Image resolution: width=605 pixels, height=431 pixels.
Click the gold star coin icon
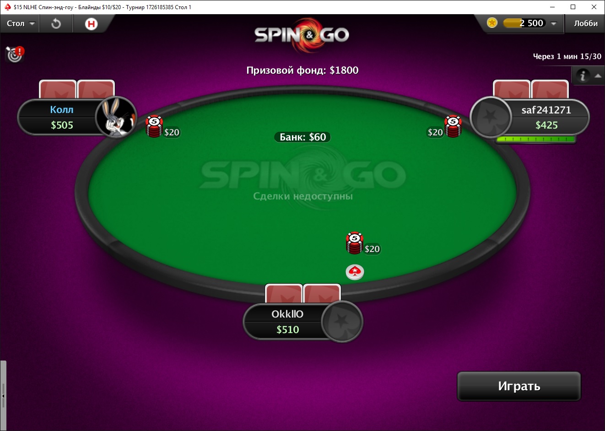(492, 23)
